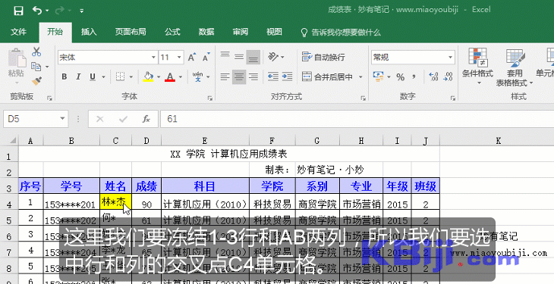The width and height of the screenshot is (554, 284).
Task: Open the Customize Quick Access Toolbar arrow
Action: pyautogui.click(x=82, y=11)
